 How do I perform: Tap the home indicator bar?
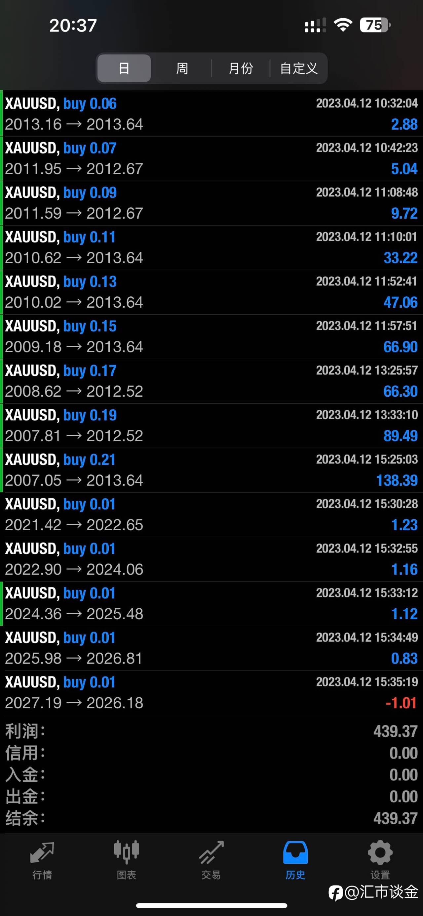tap(211, 906)
